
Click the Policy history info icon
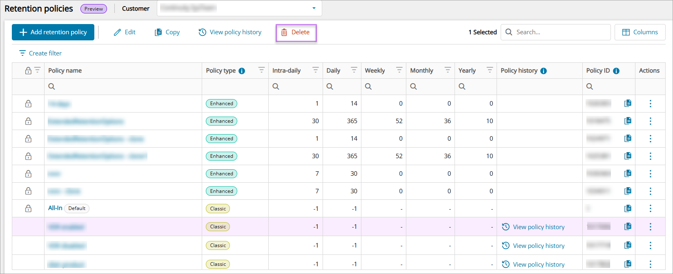(544, 71)
